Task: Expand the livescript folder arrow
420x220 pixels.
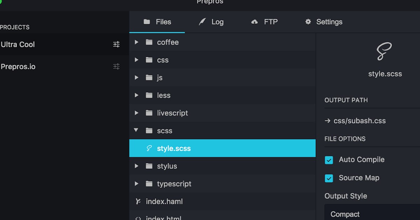Action: click(136, 113)
